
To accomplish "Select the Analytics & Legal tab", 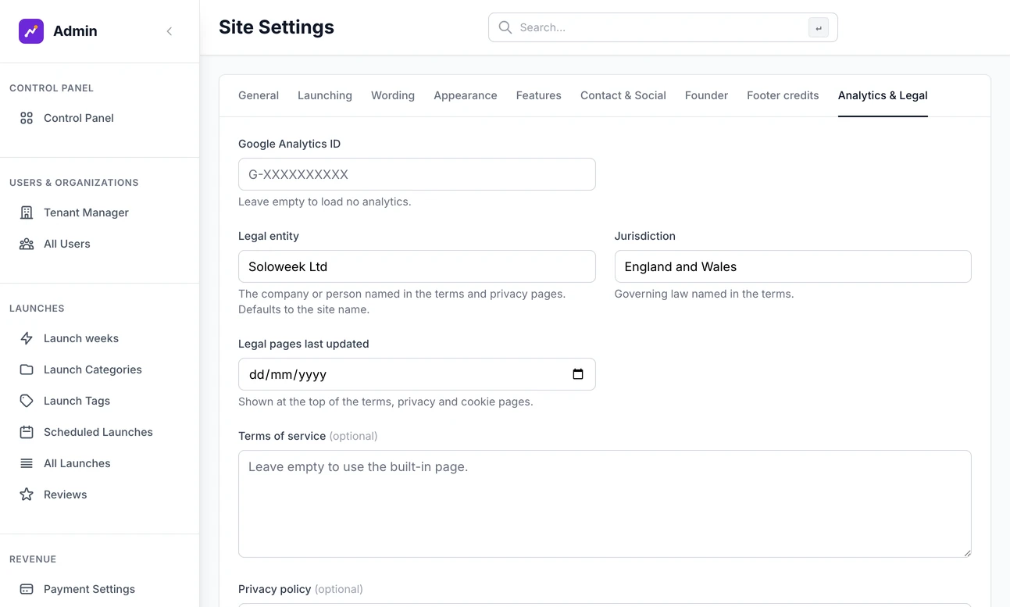I will (x=883, y=95).
